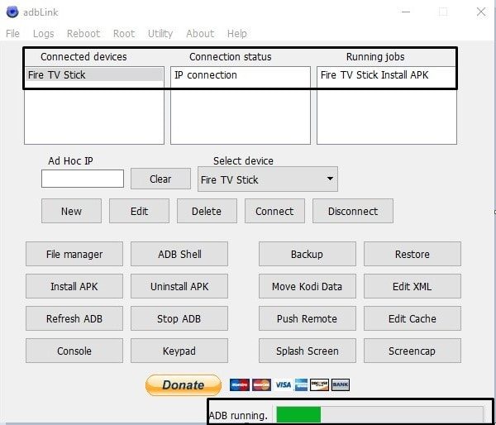The image size is (496, 425).
Task: Create a New device entry
Action: (71, 211)
